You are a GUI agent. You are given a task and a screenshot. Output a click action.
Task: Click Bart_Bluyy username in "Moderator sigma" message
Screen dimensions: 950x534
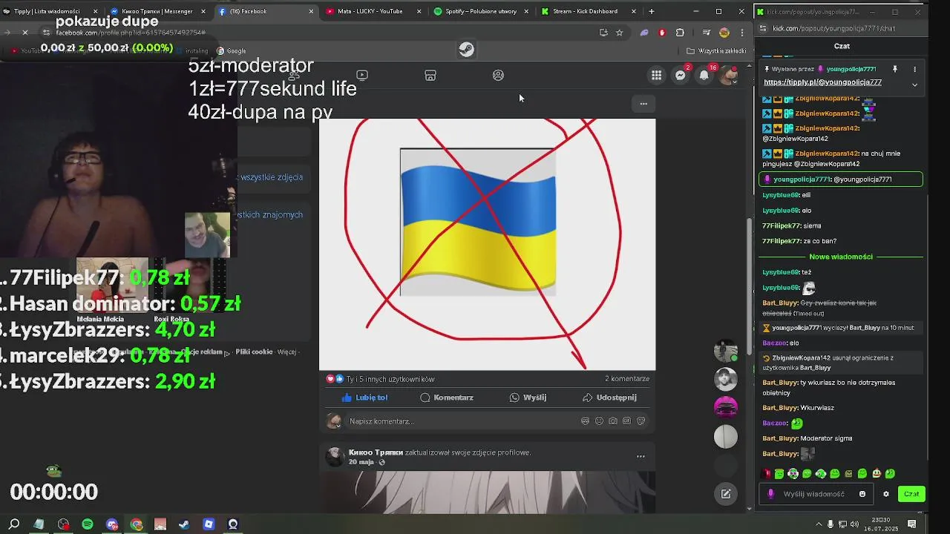(x=780, y=438)
